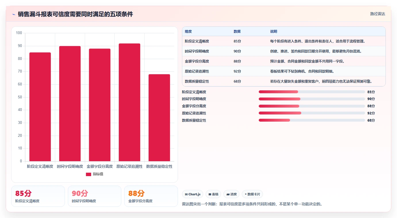Viewport: 397px width, 218px height.
Task: Select the 数据卡片 tag chip
Action: click(x=252, y=194)
